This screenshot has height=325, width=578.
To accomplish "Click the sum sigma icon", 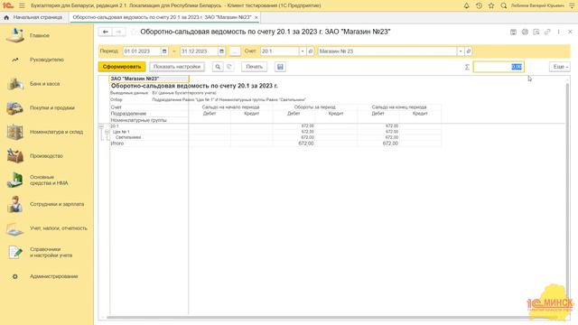I will click(x=467, y=67).
